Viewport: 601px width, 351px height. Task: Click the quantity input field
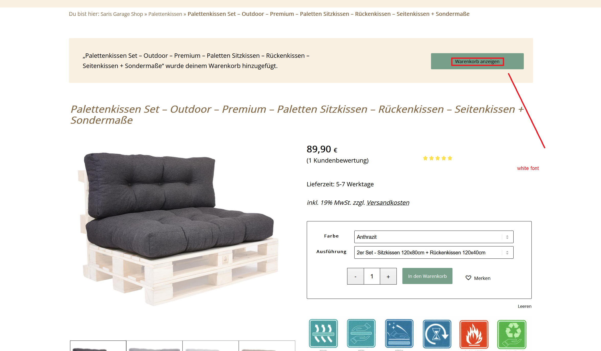[x=372, y=276]
